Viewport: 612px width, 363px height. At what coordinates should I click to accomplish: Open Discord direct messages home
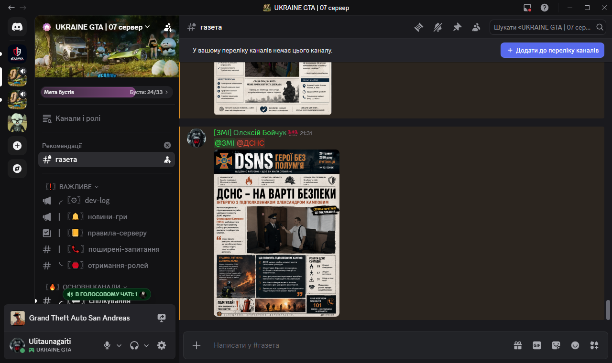(x=17, y=27)
